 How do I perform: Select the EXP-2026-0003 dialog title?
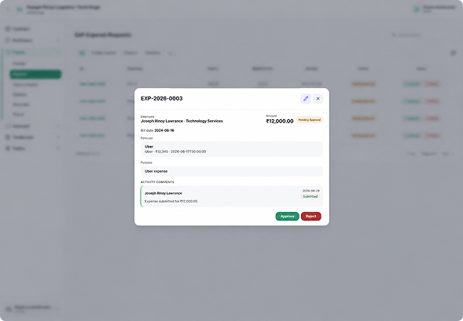point(161,98)
